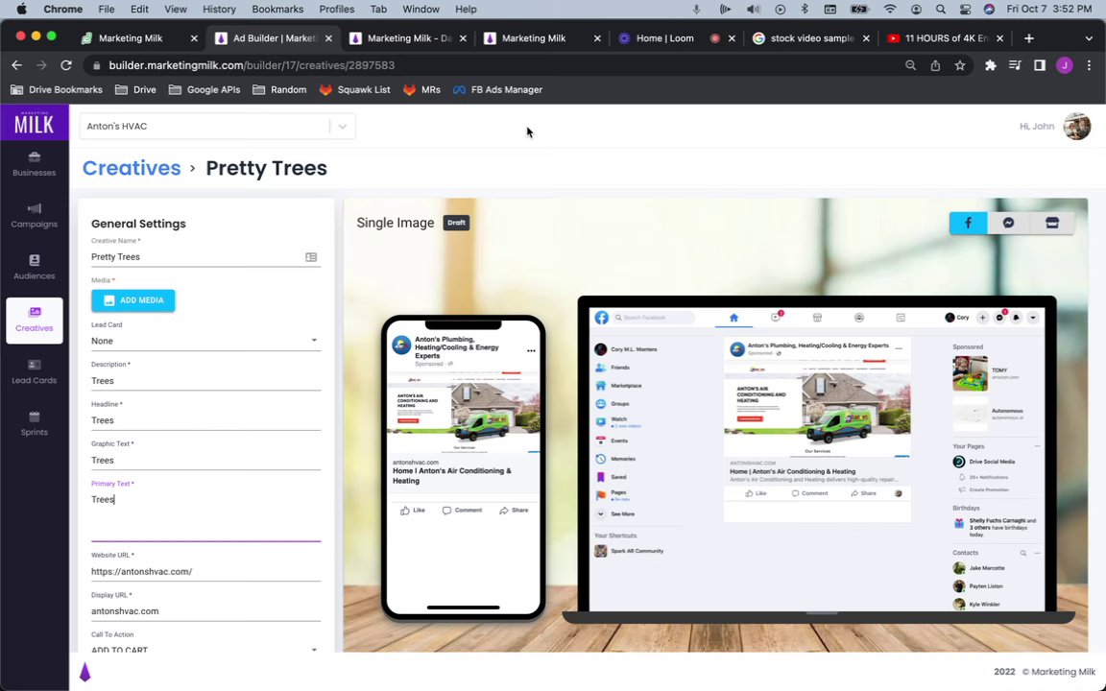The height and width of the screenshot is (691, 1106).
Task: Click the Graphic Text input field
Action: (205, 460)
